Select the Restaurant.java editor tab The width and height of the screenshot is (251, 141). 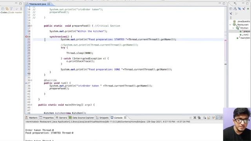pyautogui.click(x=38, y=4)
